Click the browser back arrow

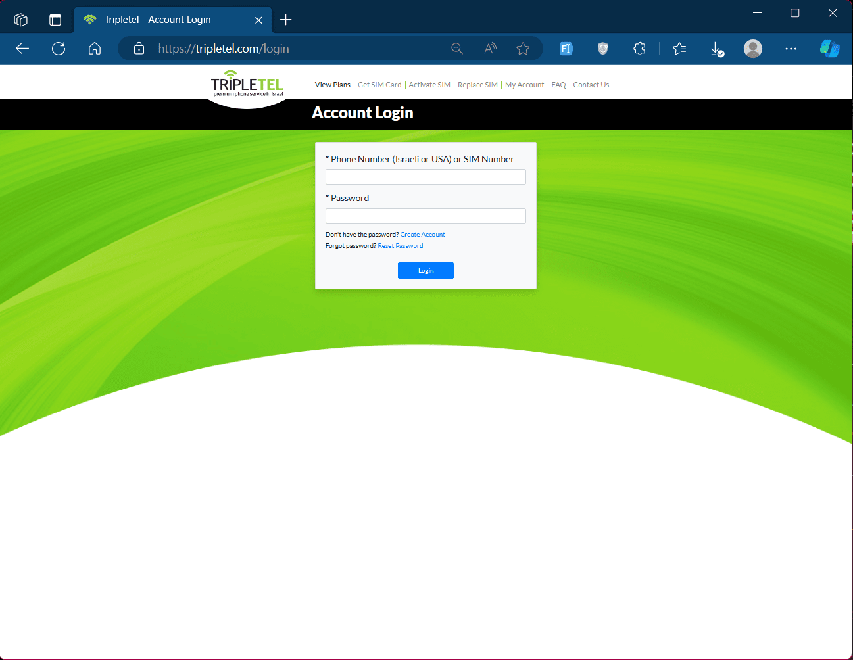pos(22,49)
